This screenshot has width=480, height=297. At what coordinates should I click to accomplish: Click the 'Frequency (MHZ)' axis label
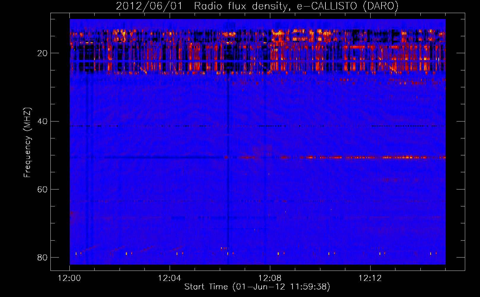point(27,143)
